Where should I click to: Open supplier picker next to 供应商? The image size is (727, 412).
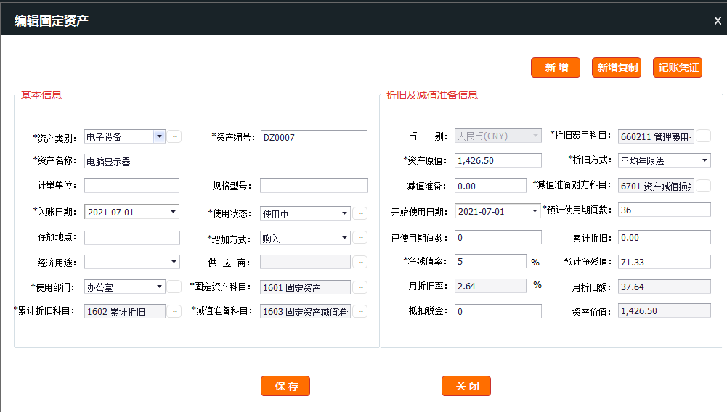[x=360, y=262]
